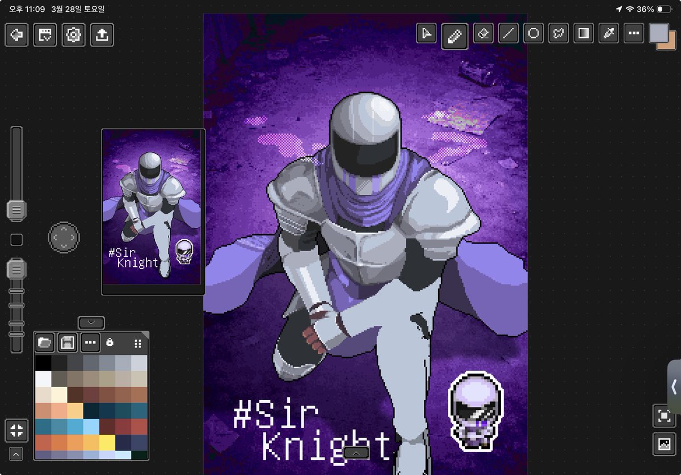Open the frames and layers panel icon
The width and height of the screenshot is (681, 475).
click(x=45, y=35)
